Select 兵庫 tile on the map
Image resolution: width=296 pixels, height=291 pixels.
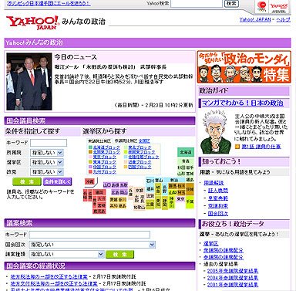[130, 193]
